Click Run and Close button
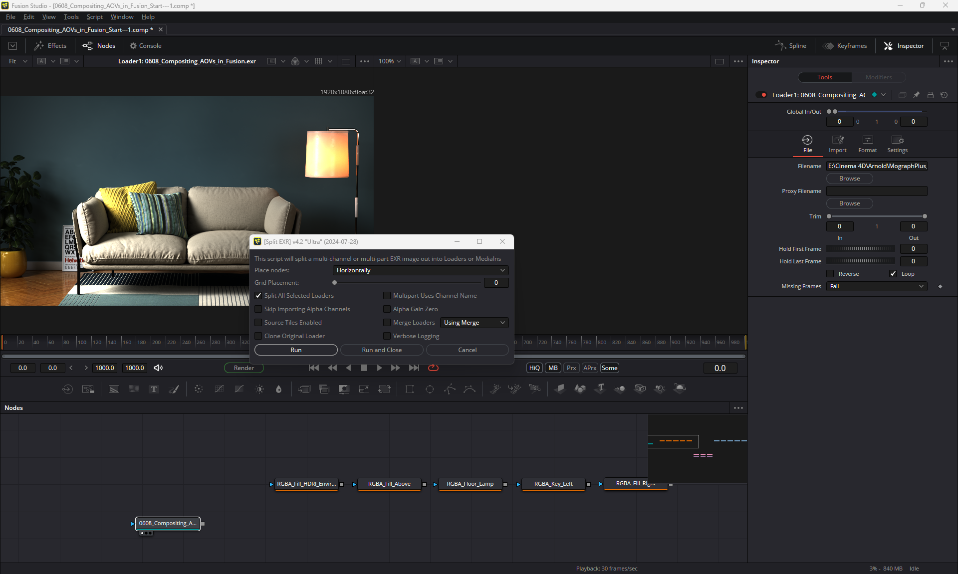The width and height of the screenshot is (958, 574). click(x=382, y=350)
